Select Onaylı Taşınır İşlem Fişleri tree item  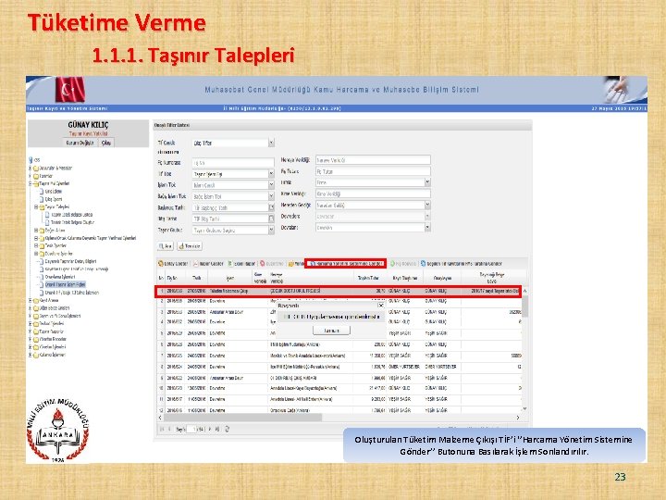[65, 284]
